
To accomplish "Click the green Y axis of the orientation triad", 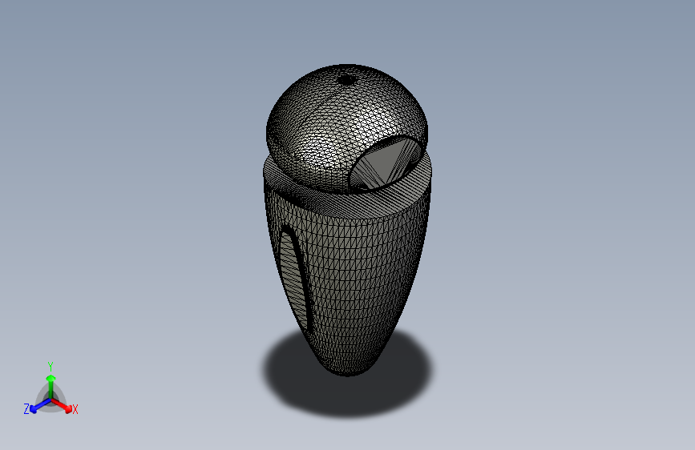I will (51, 385).
